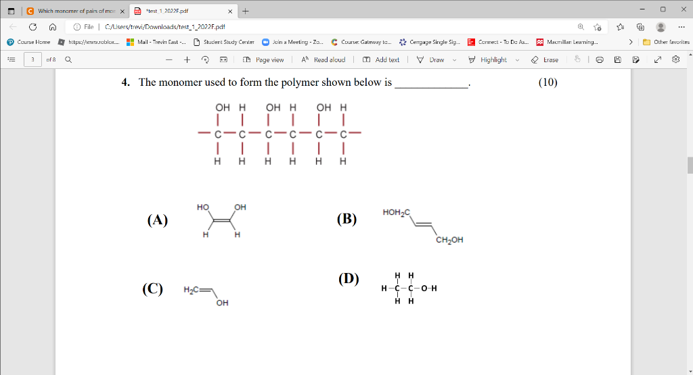Open the Course: Gateway bookmark
This screenshot has width=693, height=375.
click(x=361, y=42)
